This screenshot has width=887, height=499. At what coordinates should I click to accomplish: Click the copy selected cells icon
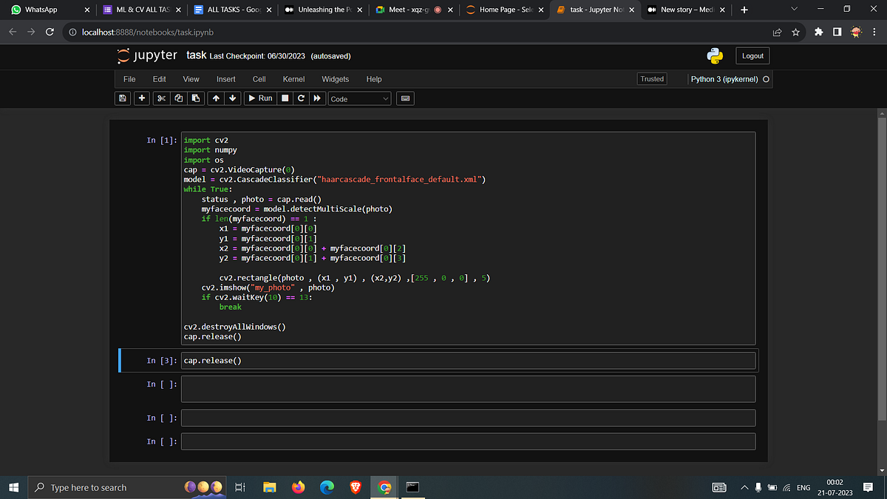[x=178, y=98]
